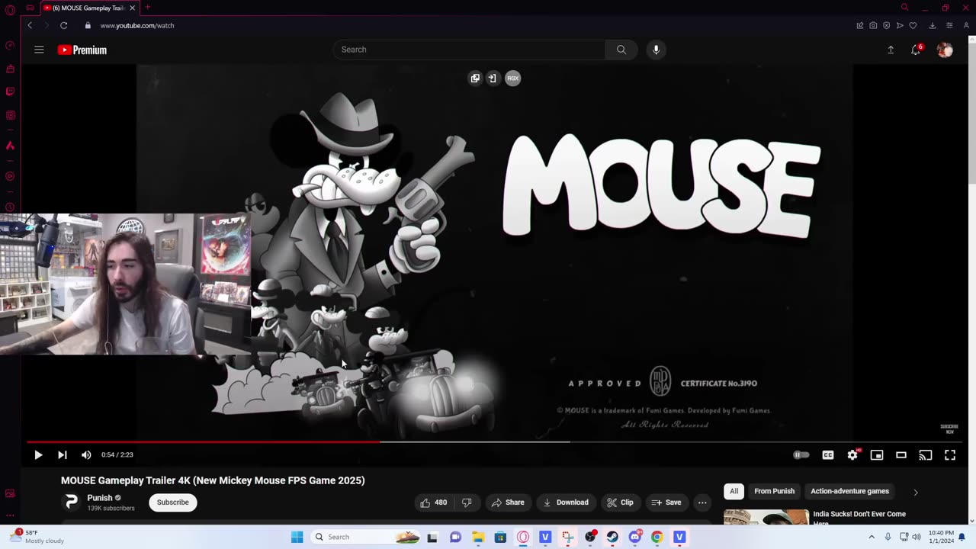
Task: Open the Punish channel name link
Action: click(100, 498)
